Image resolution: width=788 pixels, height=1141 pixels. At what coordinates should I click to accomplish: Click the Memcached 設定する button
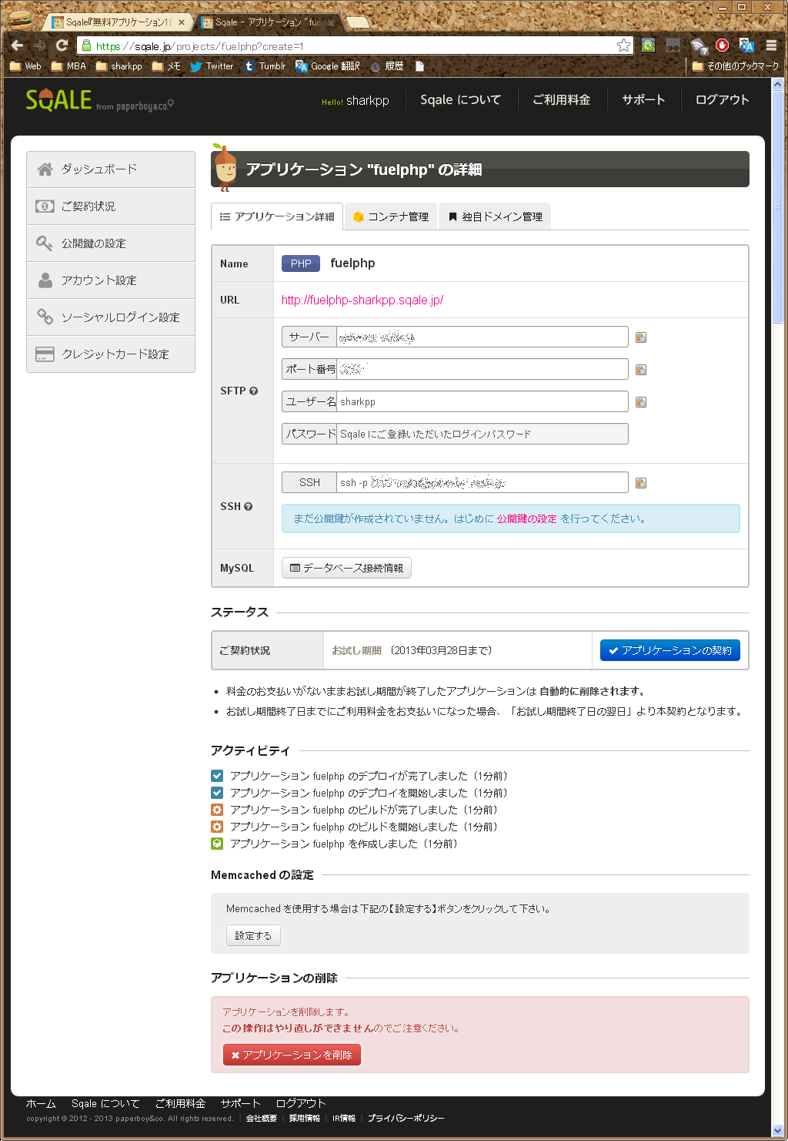253,935
